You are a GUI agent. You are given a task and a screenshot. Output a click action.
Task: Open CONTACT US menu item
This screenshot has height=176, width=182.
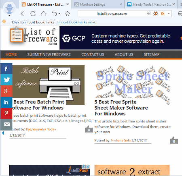[x=93, y=54]
